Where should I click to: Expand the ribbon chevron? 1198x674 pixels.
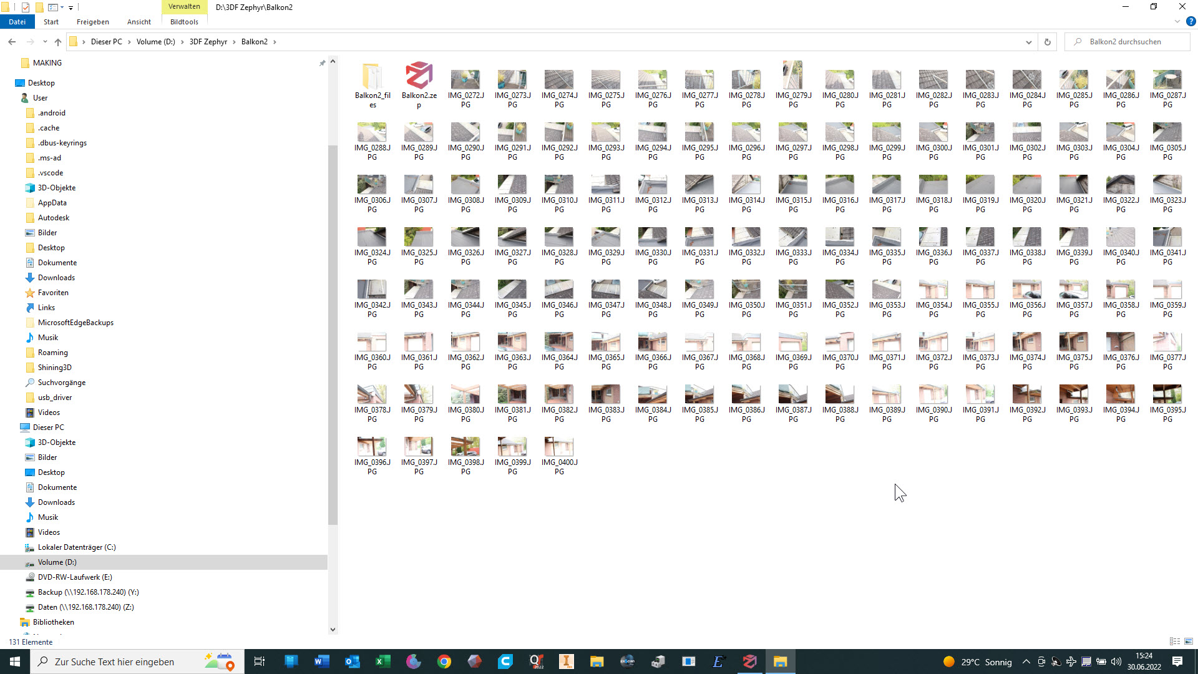click(1177, 21)
